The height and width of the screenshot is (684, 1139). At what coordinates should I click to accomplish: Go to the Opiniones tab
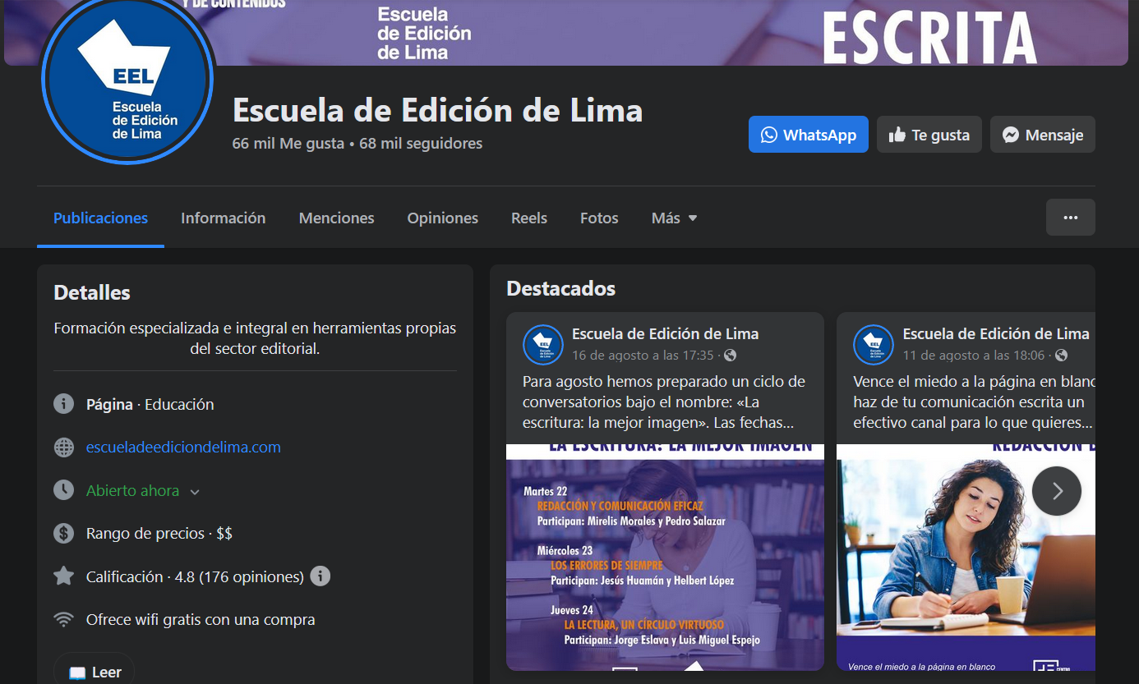click(x=442, y=218)
